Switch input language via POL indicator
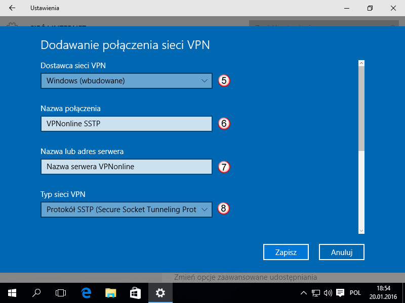 click(x=355, y=293)
